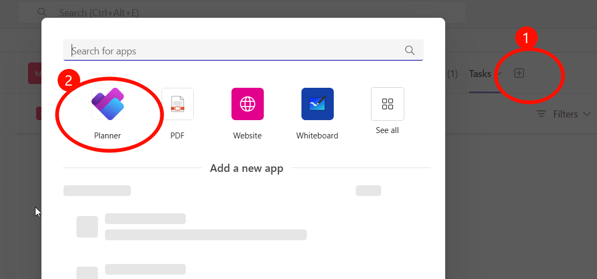Select the Planner app icon
This screenshot has width=597, height=279.
pos(108,103)
